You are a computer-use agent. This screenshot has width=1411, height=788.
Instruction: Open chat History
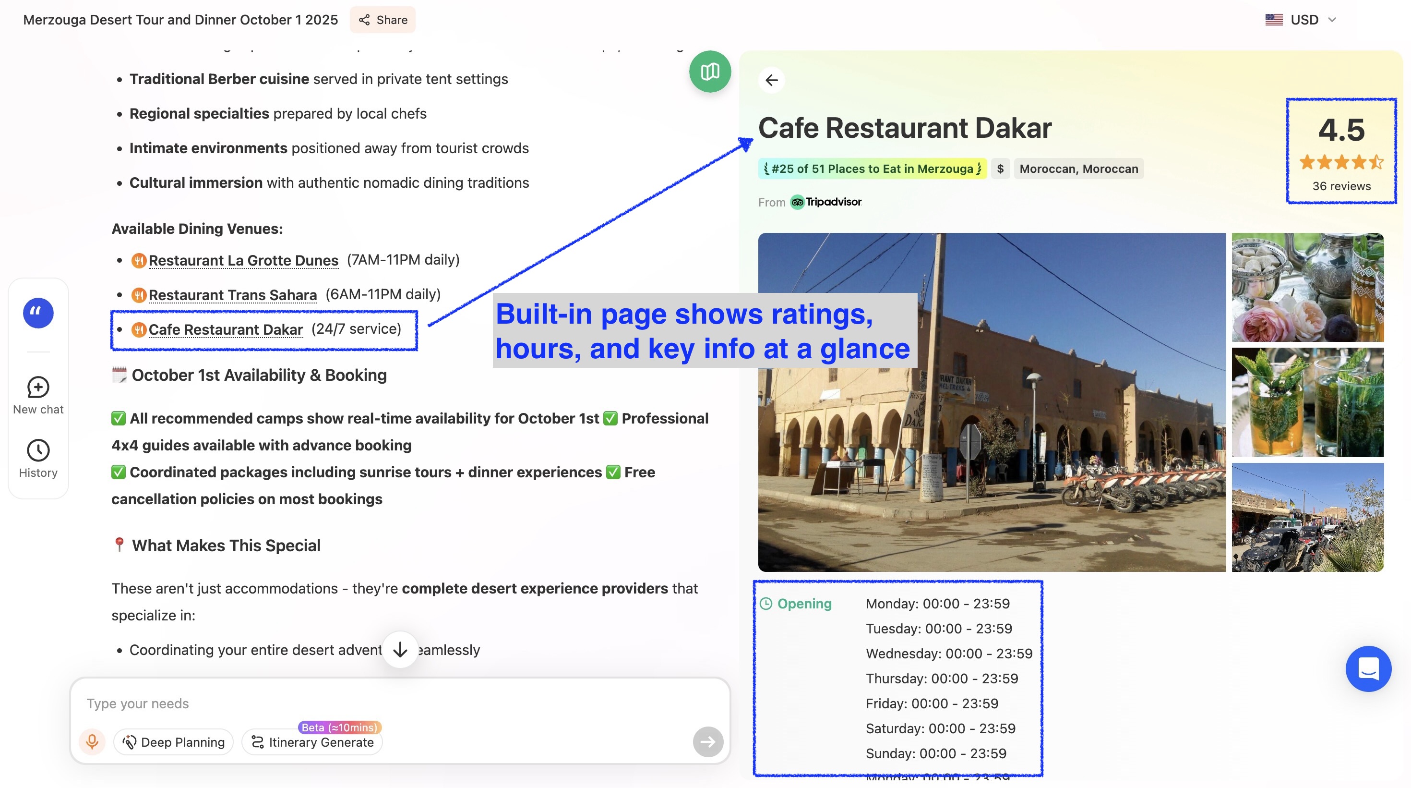click(x=38, y=459)
